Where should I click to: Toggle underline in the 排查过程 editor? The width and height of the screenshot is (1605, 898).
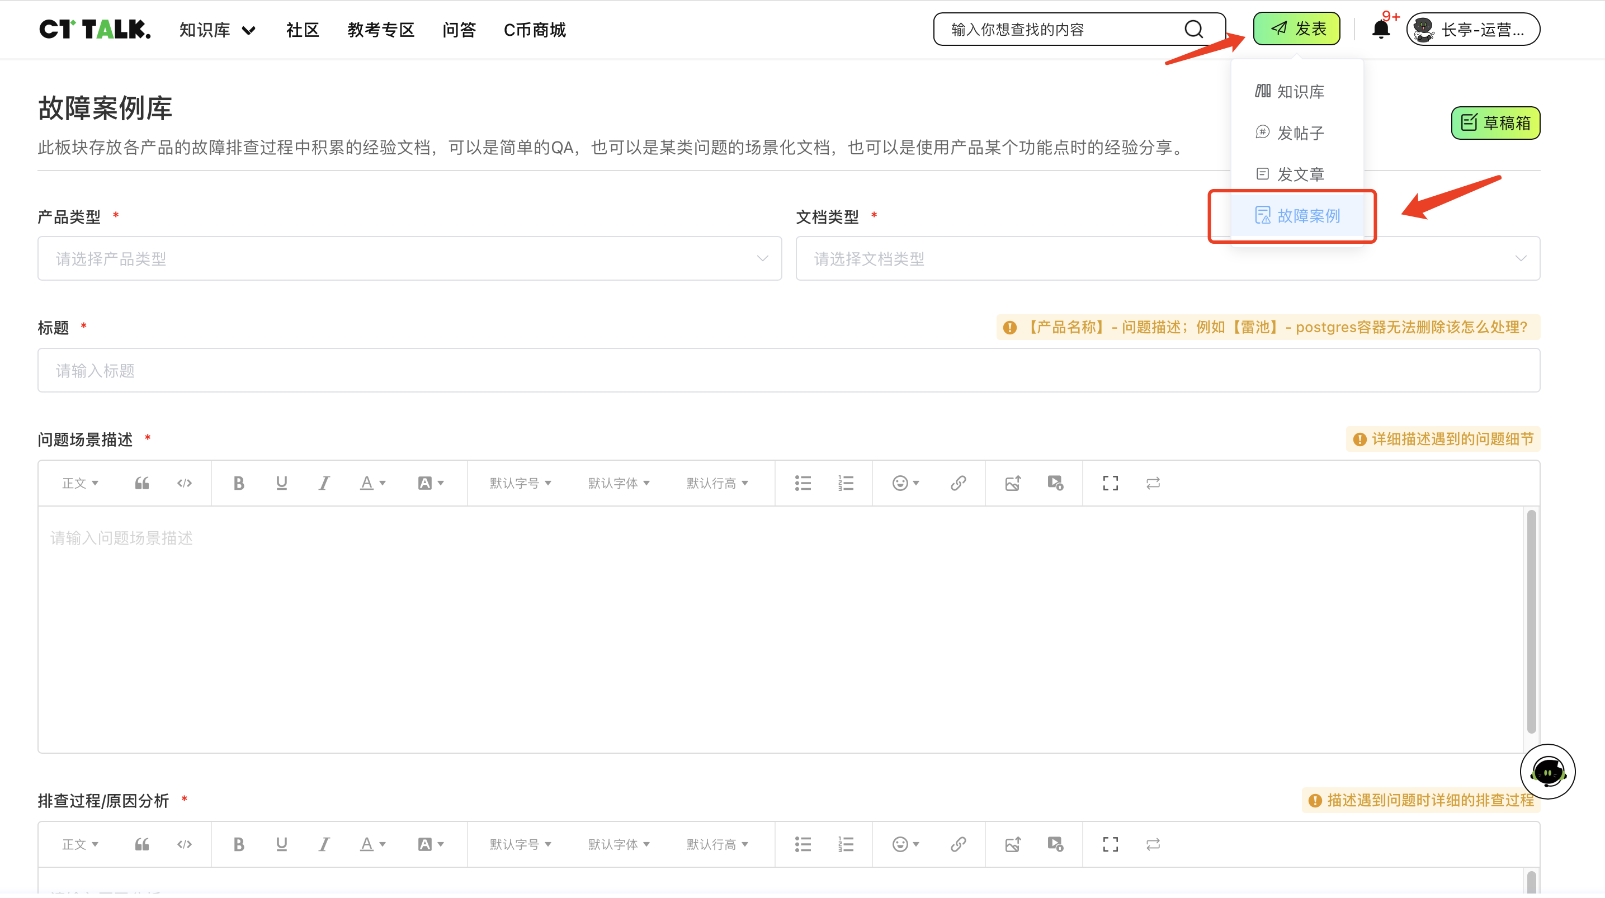click(282, 844)
